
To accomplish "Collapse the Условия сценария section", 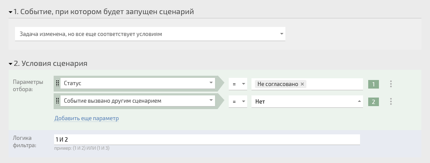I will pyautogui.click(x=10, y=64).
